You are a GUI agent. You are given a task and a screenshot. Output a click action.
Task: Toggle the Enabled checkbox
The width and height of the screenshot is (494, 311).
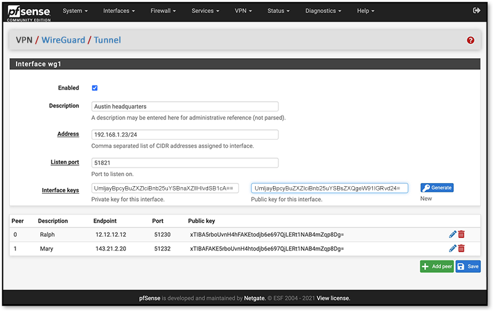[94, 88]
